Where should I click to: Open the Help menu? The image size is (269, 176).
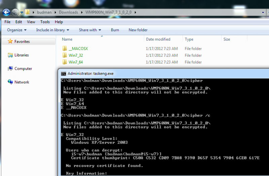tap(59, 22)
